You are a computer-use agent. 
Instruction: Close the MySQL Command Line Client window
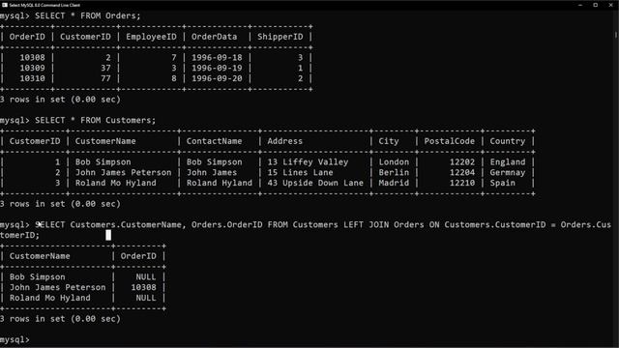[x=610, y=5]
